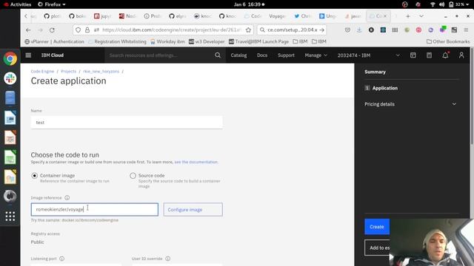Image resolution: width=474 pixels, height=266 pixels.
Task: Open the list all tabs dropdown arrow
Action: (421, 16)
